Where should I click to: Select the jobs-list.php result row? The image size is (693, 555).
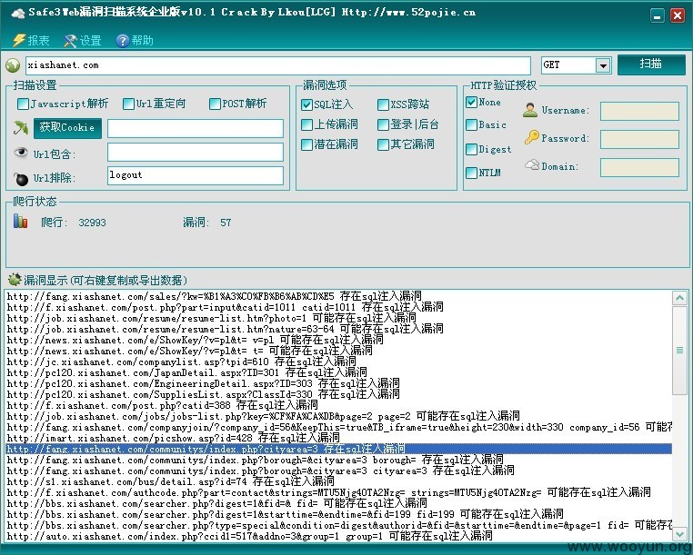[x=339, y=416]
